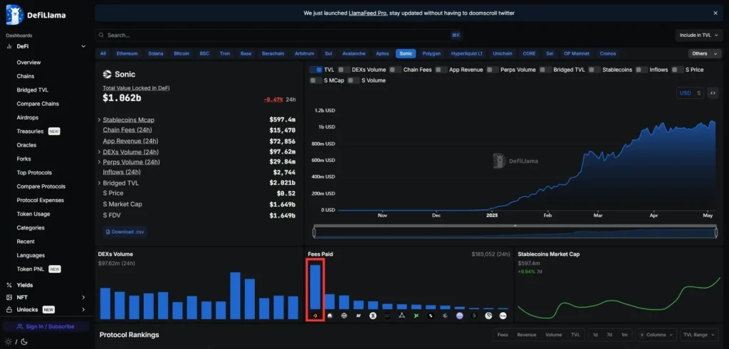The width and height of the screenshot is (729, 349).
Task: Switch to light theme via sun icon
Action: pos(9,342)
